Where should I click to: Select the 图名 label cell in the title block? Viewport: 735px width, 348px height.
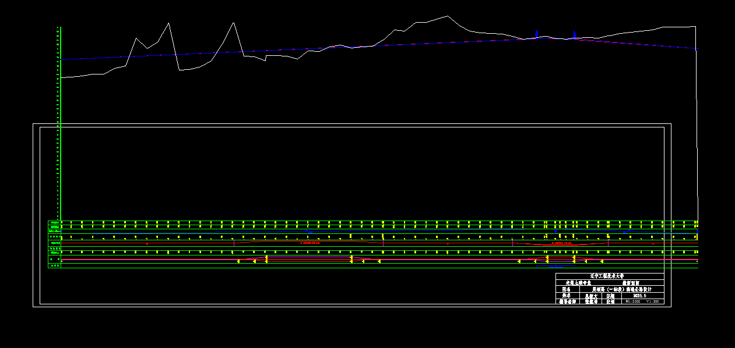[x=567, y=289]
